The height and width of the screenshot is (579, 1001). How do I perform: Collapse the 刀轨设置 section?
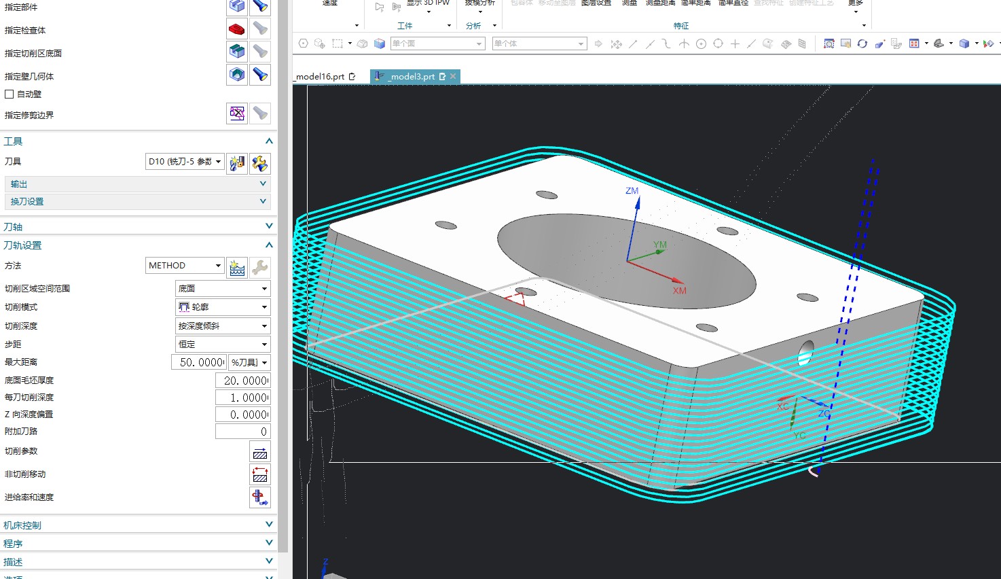pos(269,245)
